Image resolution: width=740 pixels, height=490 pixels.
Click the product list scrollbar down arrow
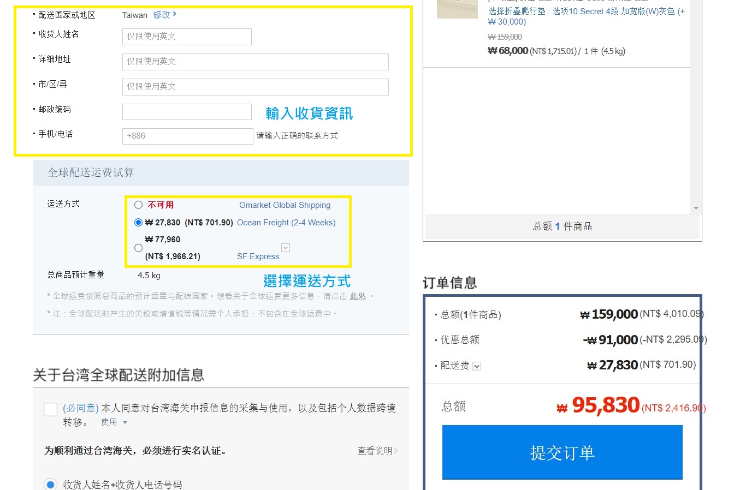point(696,208)
